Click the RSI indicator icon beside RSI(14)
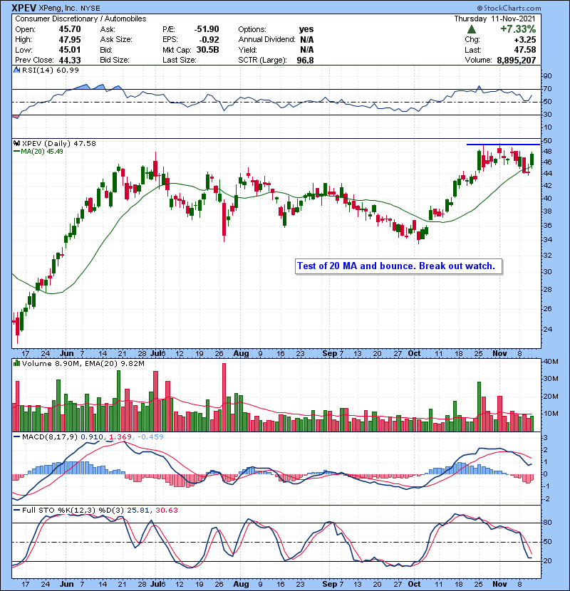570x591 pixels. (17, 70)
